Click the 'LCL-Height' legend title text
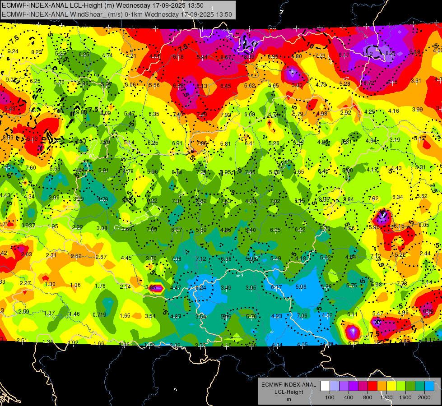The height and width of the screenshot is (406, 442). [x=288, y=392]
